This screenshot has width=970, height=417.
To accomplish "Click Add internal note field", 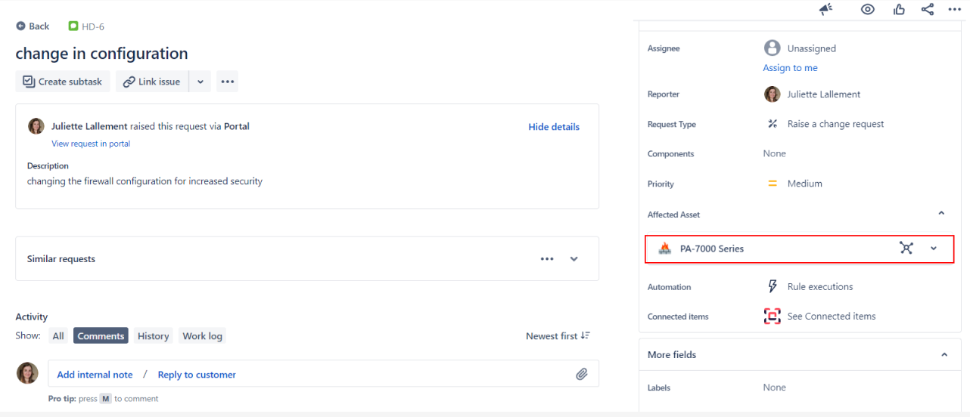I will pos(95,375).
